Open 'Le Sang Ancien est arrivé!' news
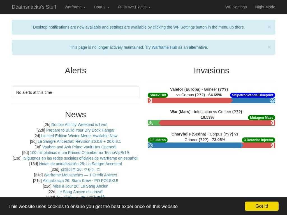 point(80,192)
